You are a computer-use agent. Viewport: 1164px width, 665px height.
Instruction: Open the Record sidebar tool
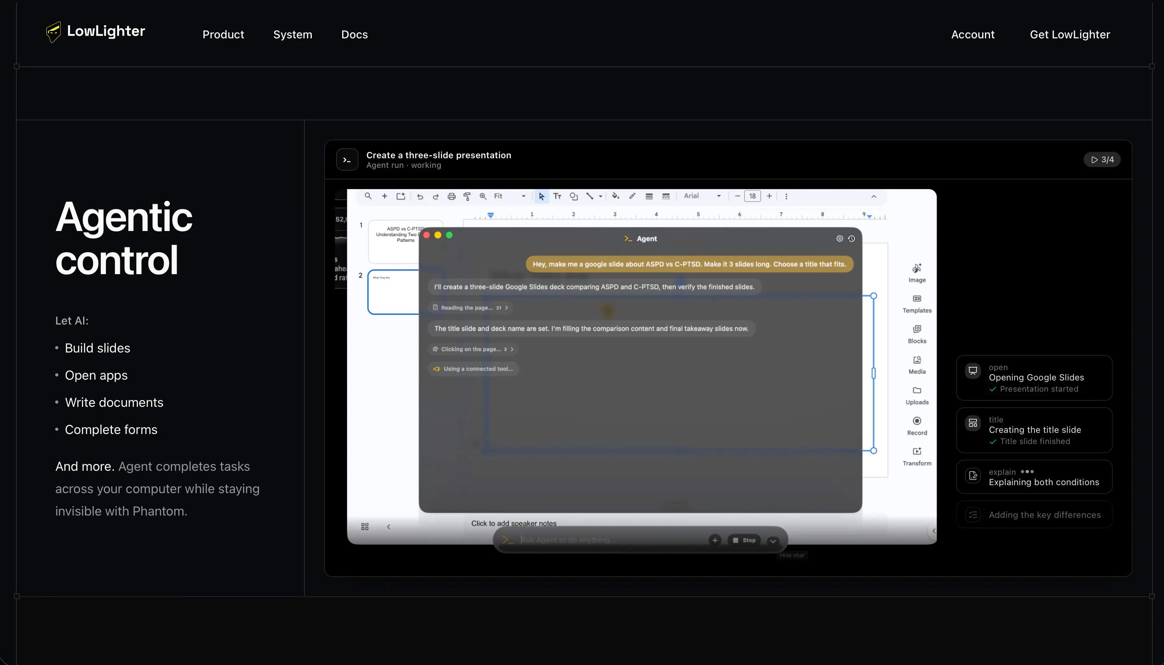coord(917,426)
